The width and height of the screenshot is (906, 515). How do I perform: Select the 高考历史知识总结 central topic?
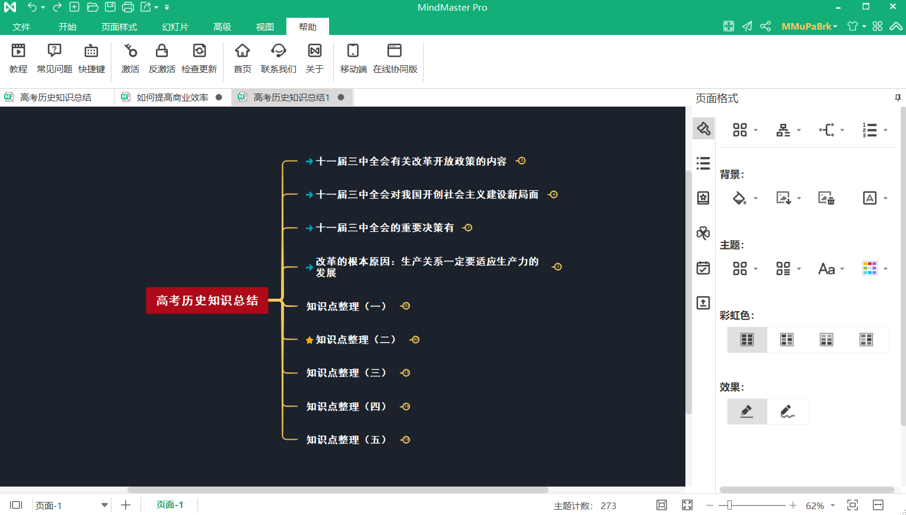(x=207, y=300)
